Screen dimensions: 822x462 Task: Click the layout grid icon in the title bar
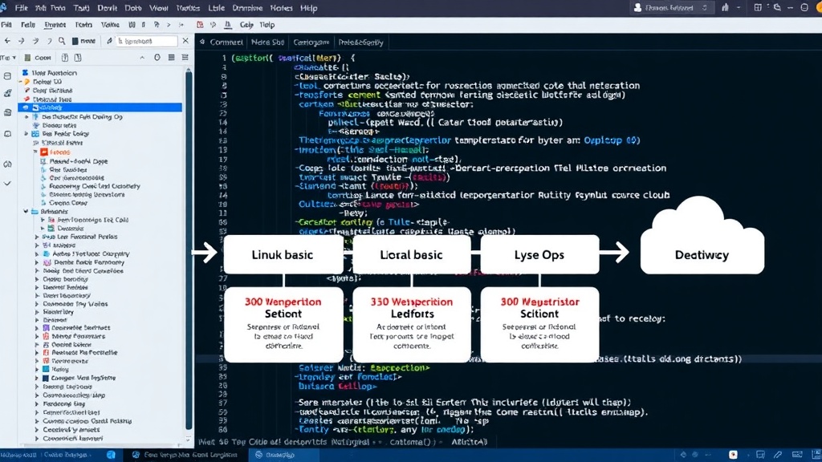[x=758, y=8]
